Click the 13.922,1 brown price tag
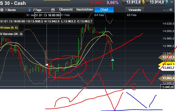The image size is (177, 111). click(167, 58)
